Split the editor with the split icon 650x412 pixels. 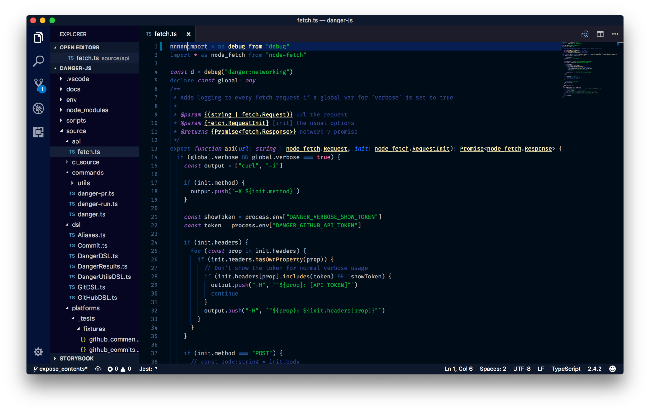click(x=600, y=34)
